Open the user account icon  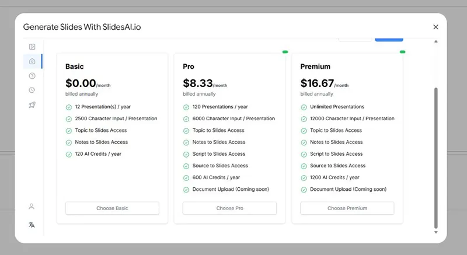click(x=32, y=207)
